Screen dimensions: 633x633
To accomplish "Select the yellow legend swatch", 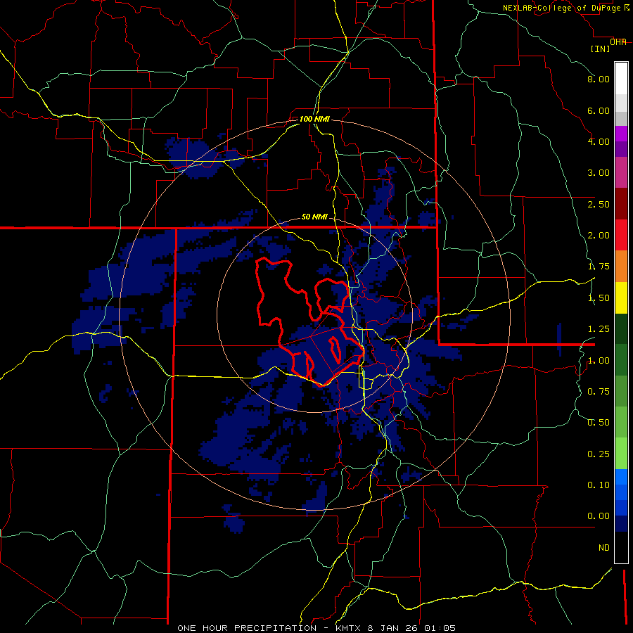I will [x=621, y=298].
